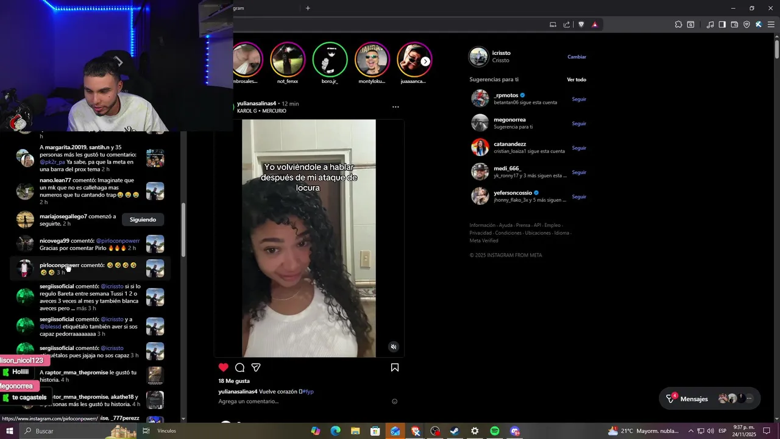
Task: Open volume control in system tray
Action: point(710,431)
